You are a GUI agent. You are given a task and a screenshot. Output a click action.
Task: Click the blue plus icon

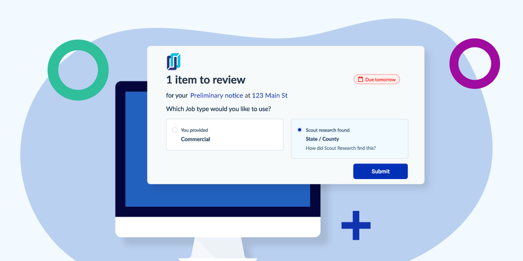(x=356, y=226)
